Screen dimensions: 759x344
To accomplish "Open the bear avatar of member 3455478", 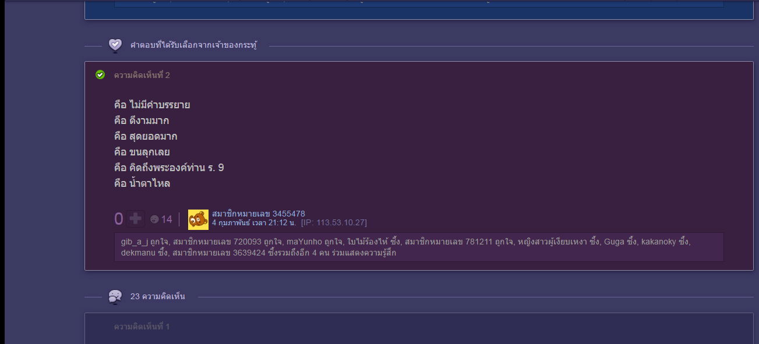I will [198, 219].
